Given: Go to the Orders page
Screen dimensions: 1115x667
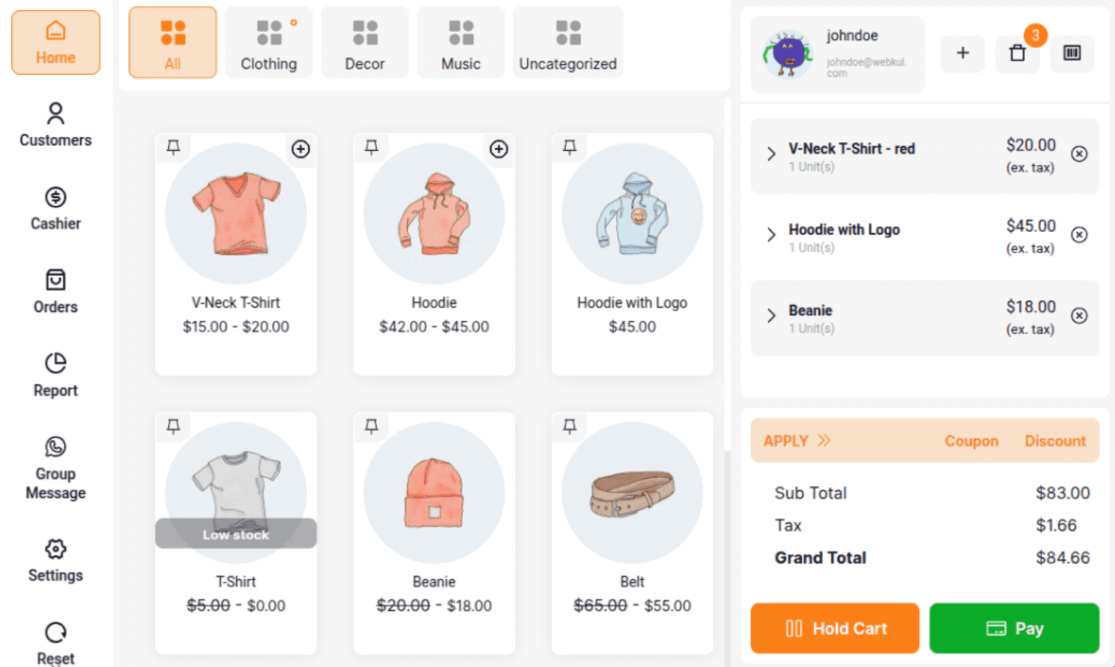Looking at the screenshot, I should (55, 291).
